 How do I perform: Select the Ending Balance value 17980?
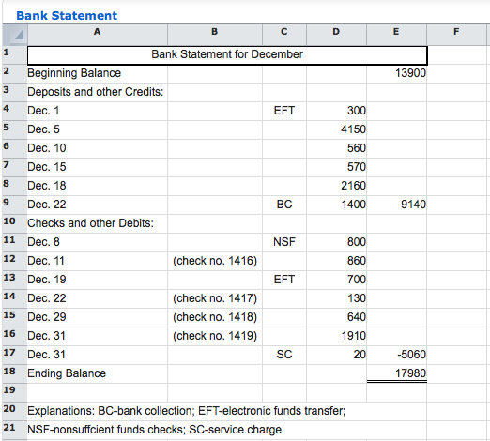pyautogui.click(x=396, y=373)
